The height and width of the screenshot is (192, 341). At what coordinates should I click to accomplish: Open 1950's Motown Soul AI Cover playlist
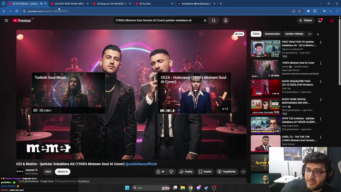[298, 63]
